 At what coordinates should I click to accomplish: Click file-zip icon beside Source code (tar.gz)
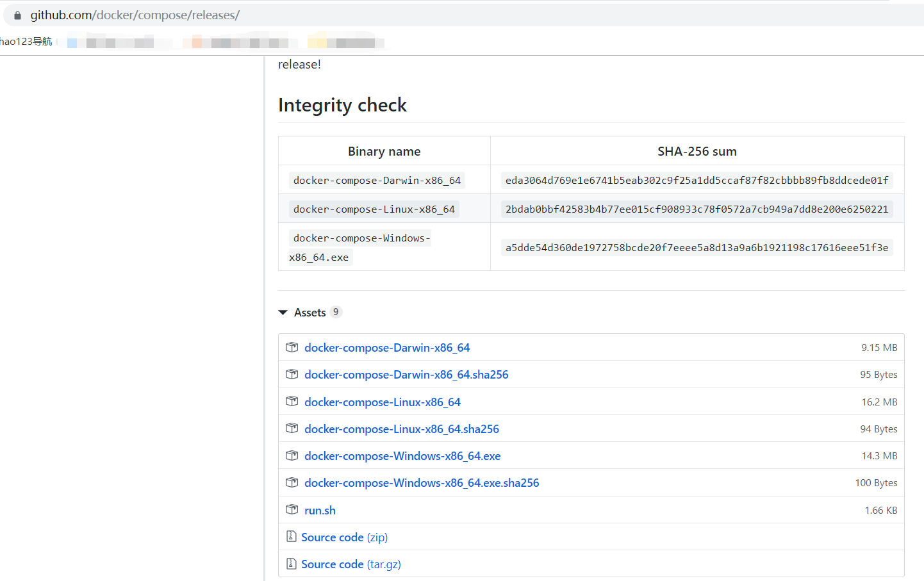click(292, 564)
